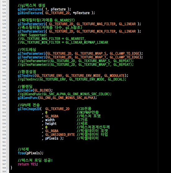Viewport: 171px width, 173px height.
Task: Click free(pPixels) statement
Action: coord(30,153)
